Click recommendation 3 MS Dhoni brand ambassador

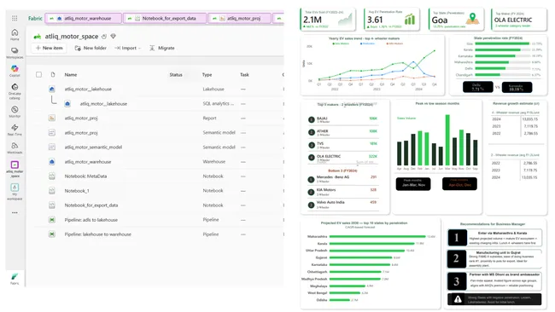(494, 281)
